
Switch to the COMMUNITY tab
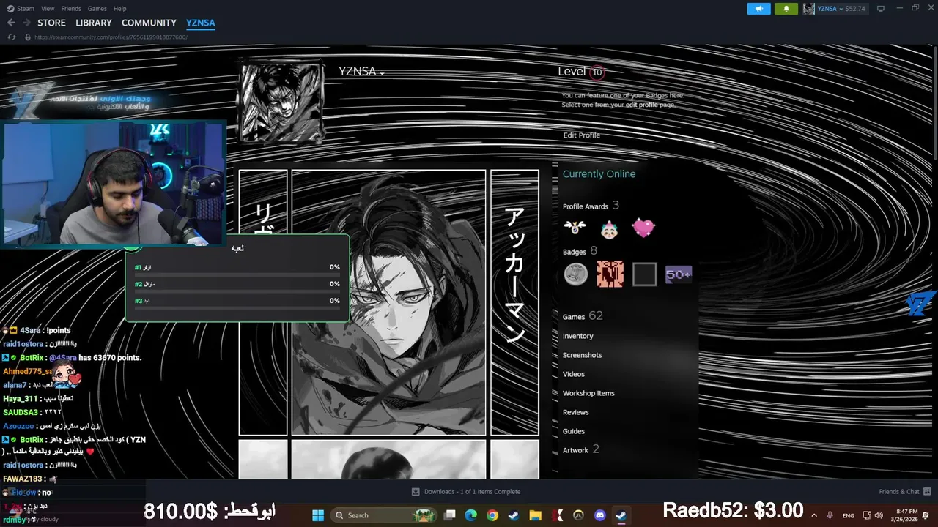[x=149, y=23]
